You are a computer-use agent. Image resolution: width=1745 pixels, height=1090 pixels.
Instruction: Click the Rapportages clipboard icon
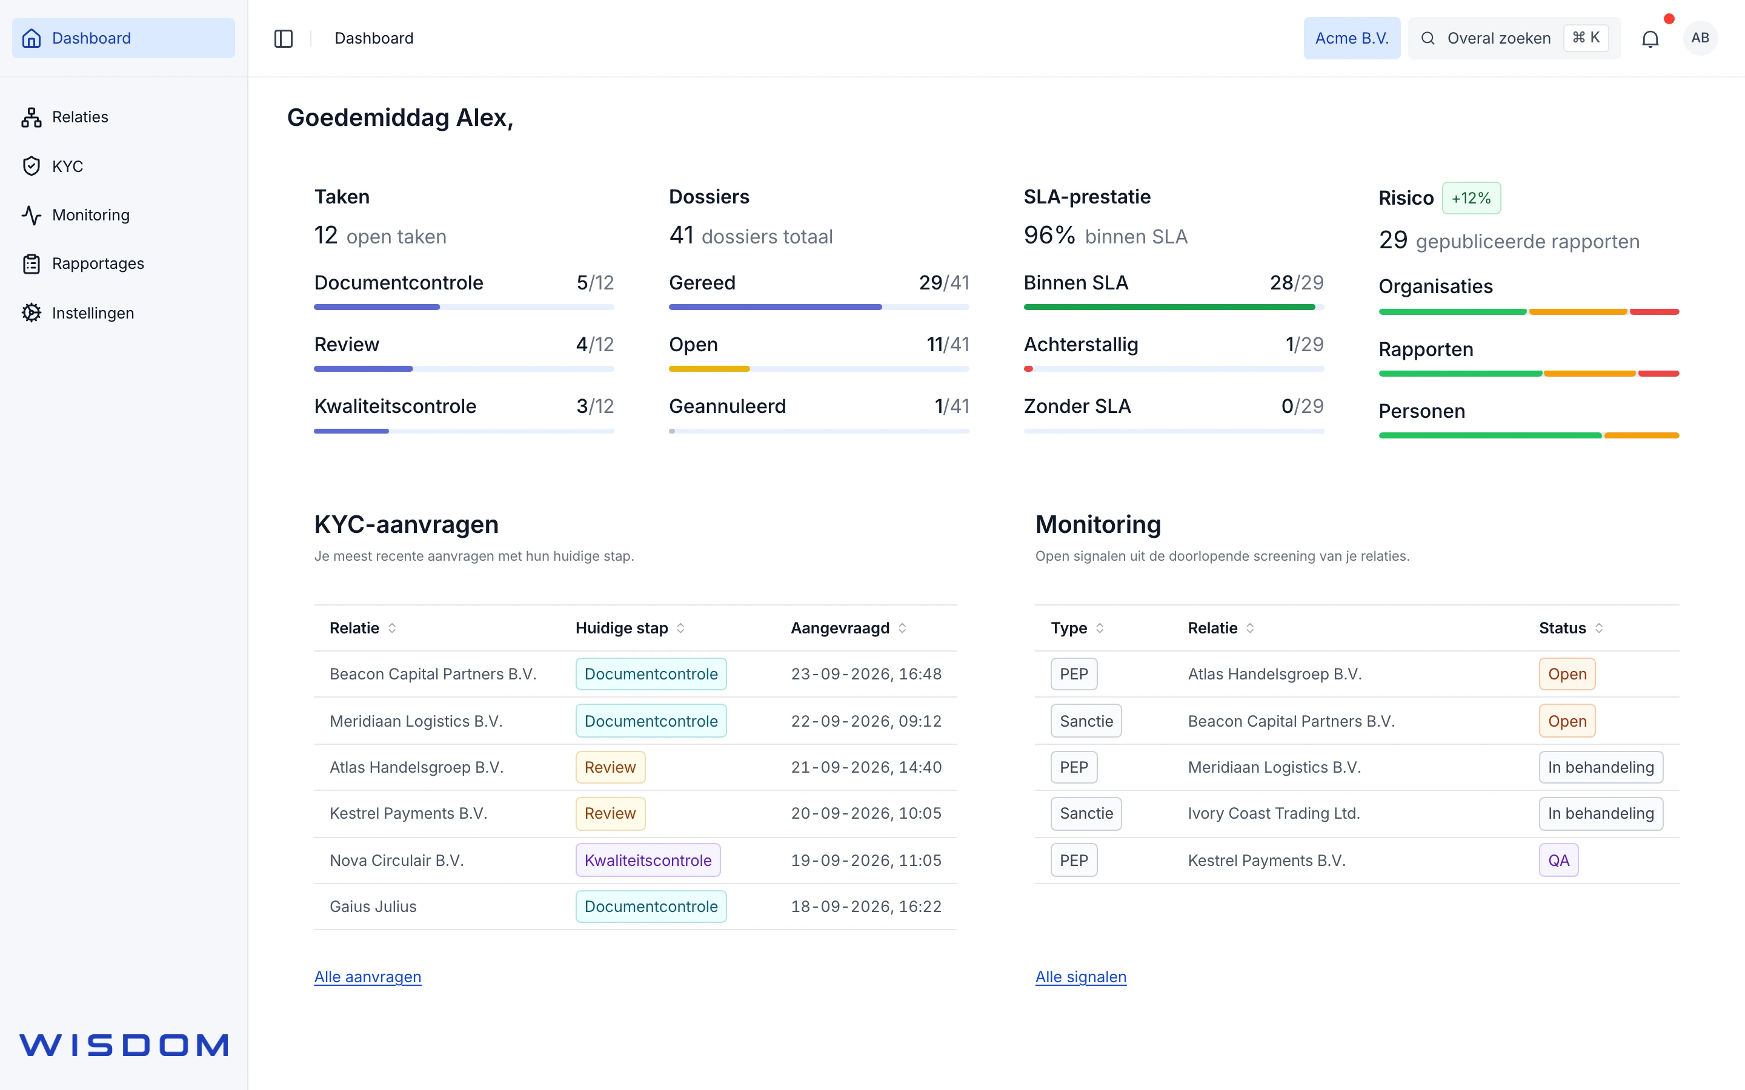(31, 264)
